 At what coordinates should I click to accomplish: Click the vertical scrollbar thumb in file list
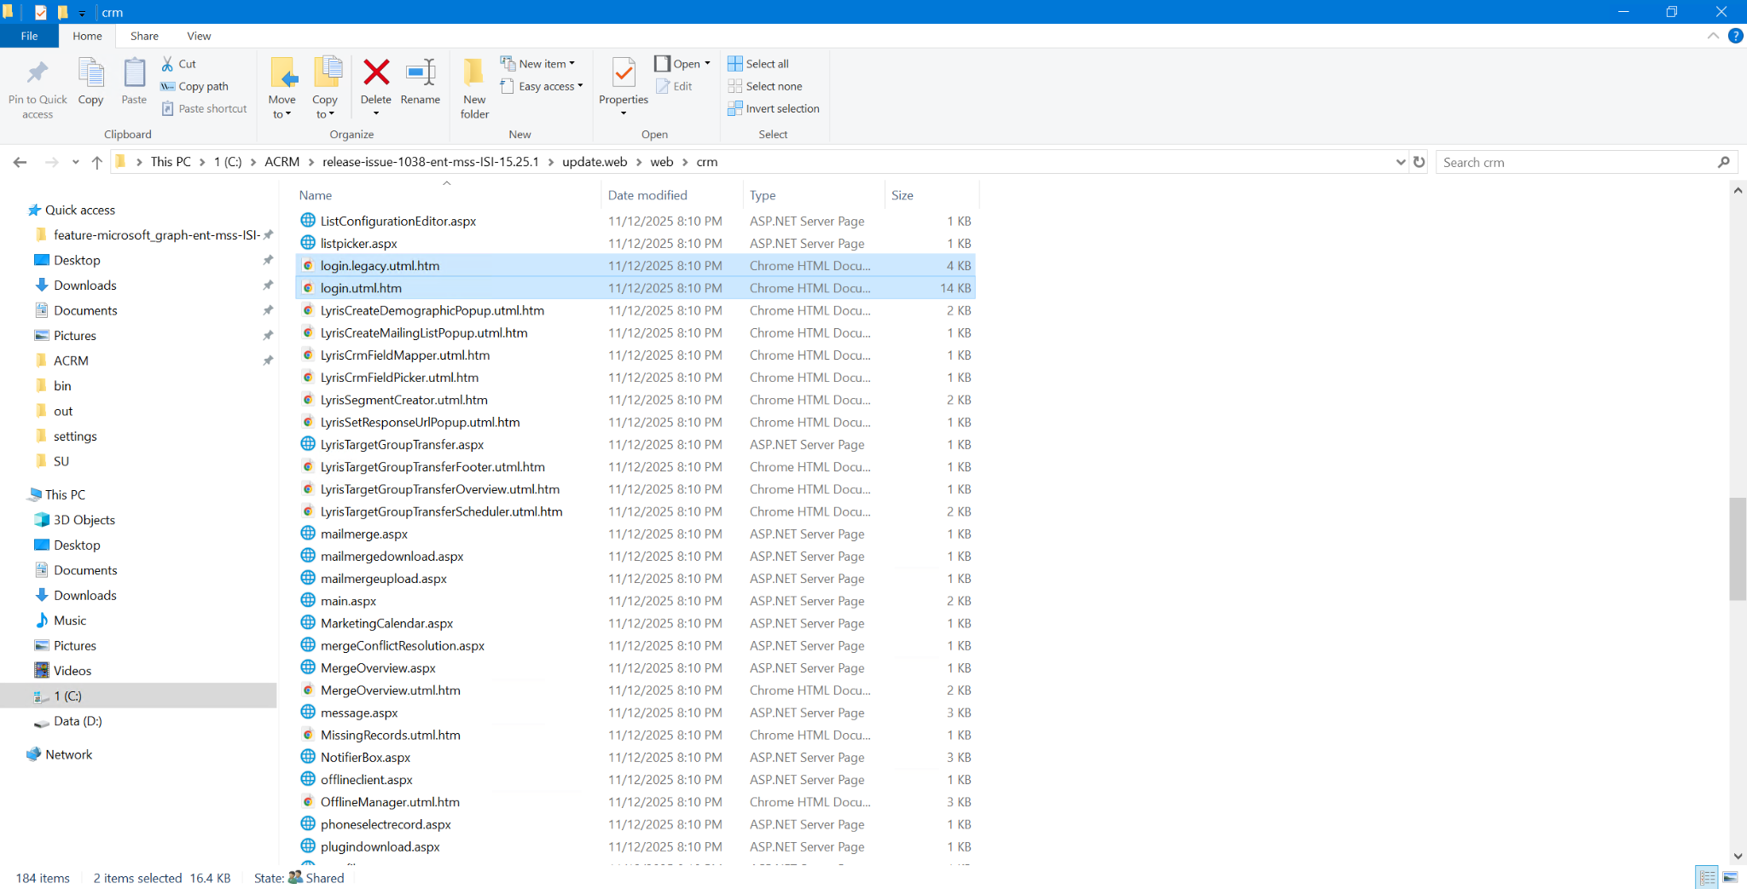(1738, 549)
